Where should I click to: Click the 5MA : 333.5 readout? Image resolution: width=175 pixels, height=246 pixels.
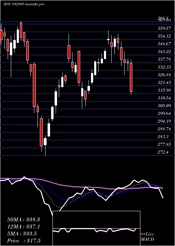pyautogui.click(x=22, y=234)
